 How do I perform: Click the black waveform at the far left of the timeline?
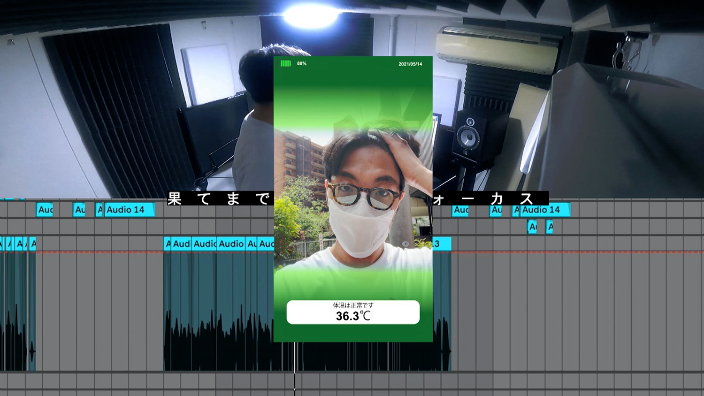(14, 338)
